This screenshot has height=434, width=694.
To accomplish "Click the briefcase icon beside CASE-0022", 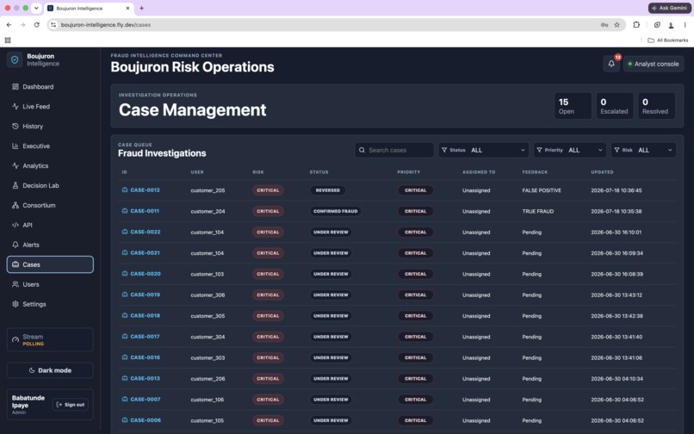I will pos(125,232).
